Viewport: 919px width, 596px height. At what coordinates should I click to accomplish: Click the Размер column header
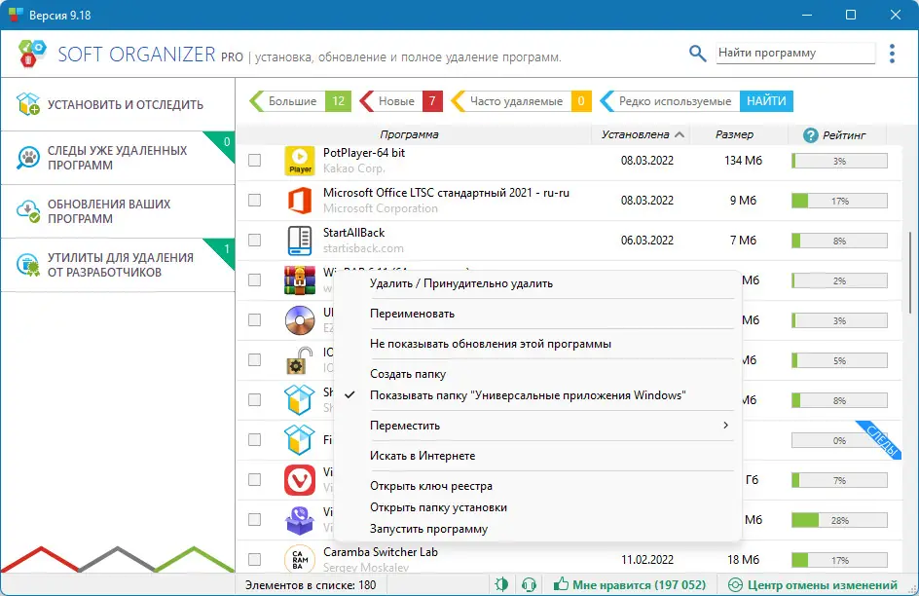[734, 134]
